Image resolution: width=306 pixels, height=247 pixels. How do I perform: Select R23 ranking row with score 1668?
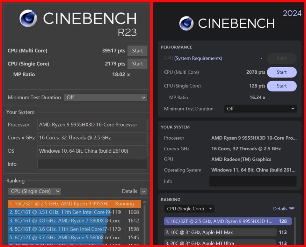tap(74, 212)
